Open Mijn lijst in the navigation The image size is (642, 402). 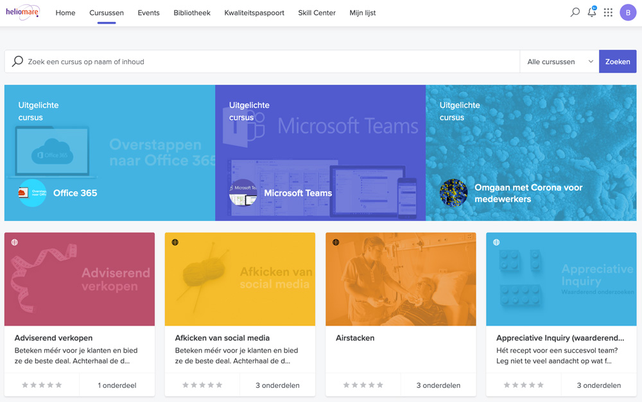363,13
